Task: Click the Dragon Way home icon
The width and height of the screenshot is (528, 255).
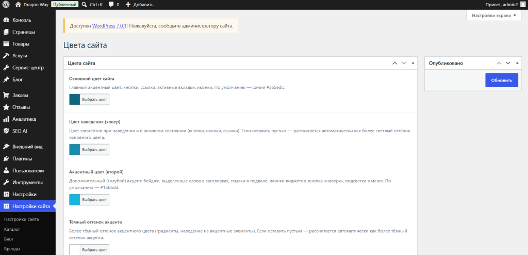Action: click(x=18, y=5)
